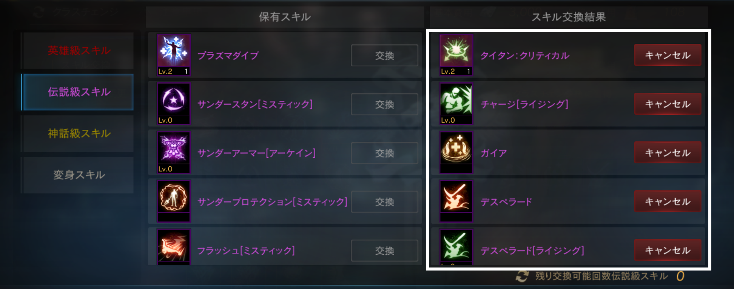The image size is (734, 289).
Task: Select the プラズマダイブ skill icon
Action: (x=174, y=55)
